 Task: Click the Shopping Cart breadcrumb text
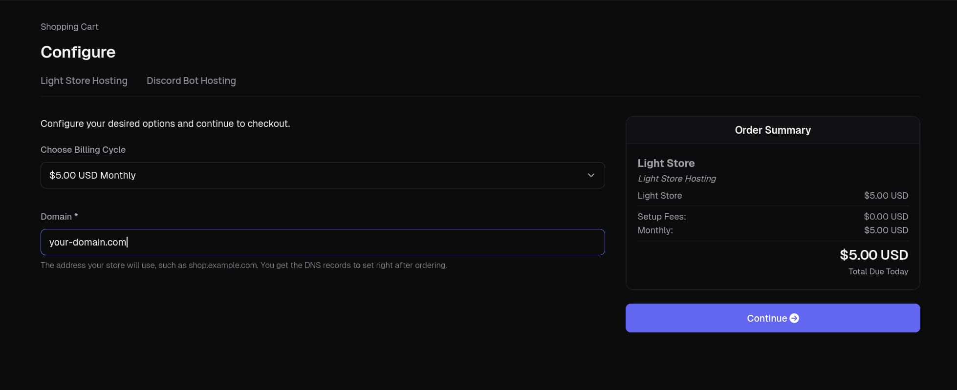point(69,27)
